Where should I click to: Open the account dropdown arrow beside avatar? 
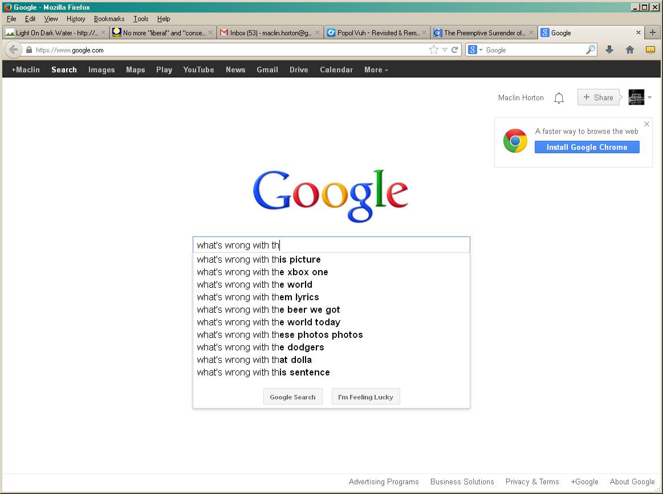click(x=649, y=97)
